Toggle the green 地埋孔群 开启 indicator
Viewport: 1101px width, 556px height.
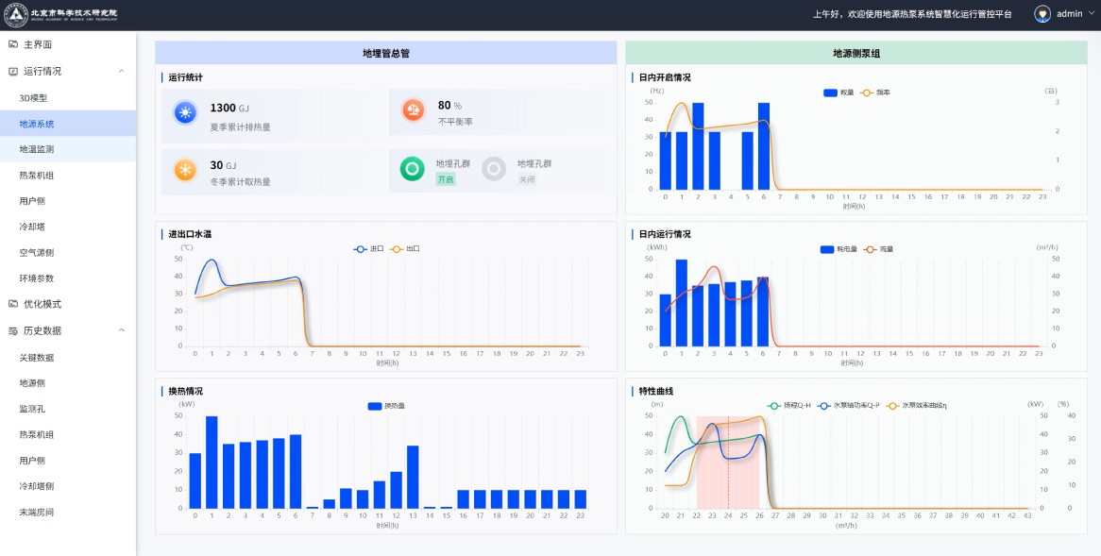click(x=413, y=169)
